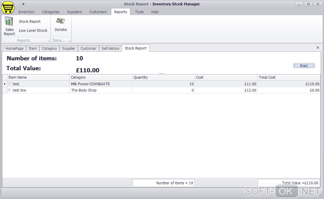Expand the 'test low' item row
The height and width of the screenshot is (199, 324).
pyautogui.click(x=9, y=90)
